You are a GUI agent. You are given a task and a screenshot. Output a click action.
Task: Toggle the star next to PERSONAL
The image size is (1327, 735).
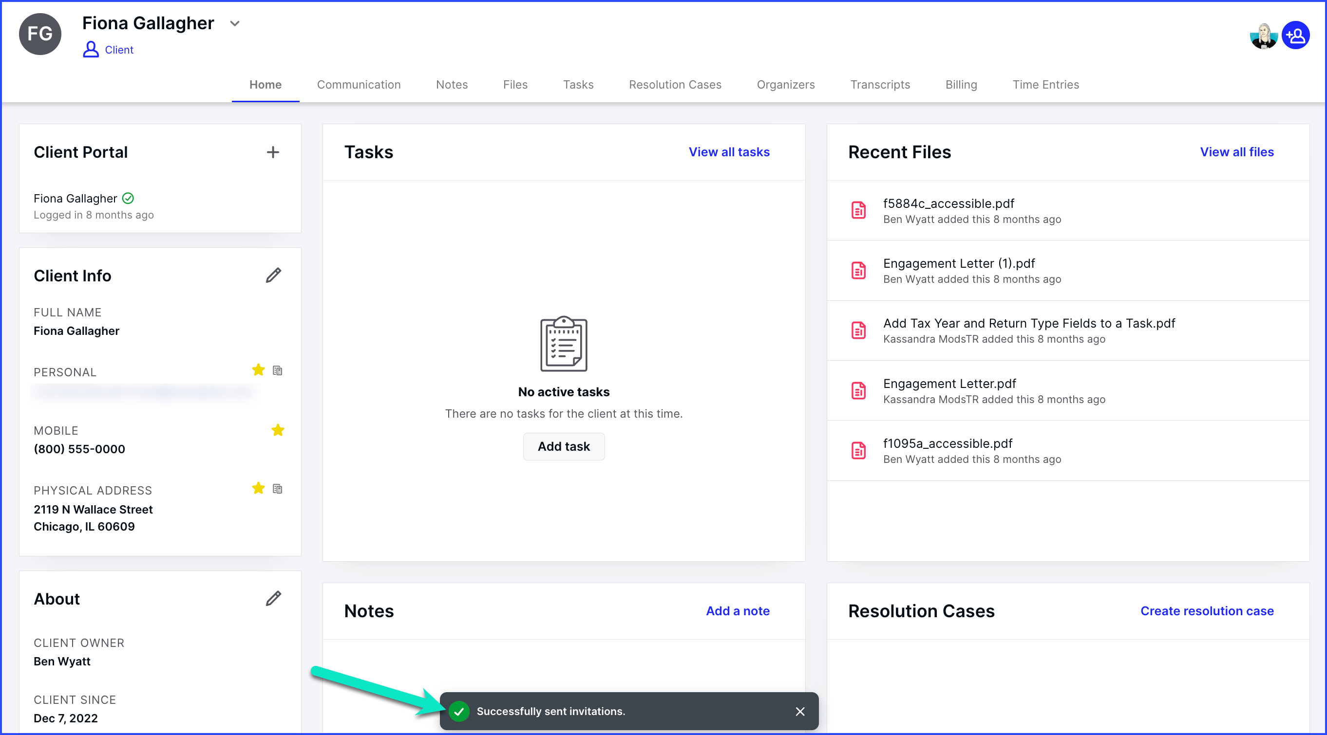tap(259, 370)
